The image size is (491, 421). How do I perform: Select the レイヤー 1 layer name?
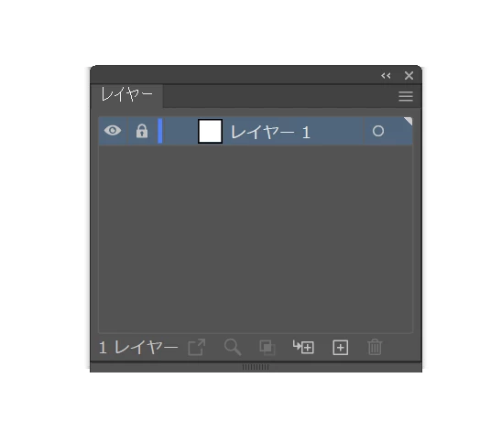[x=270, y=132]
